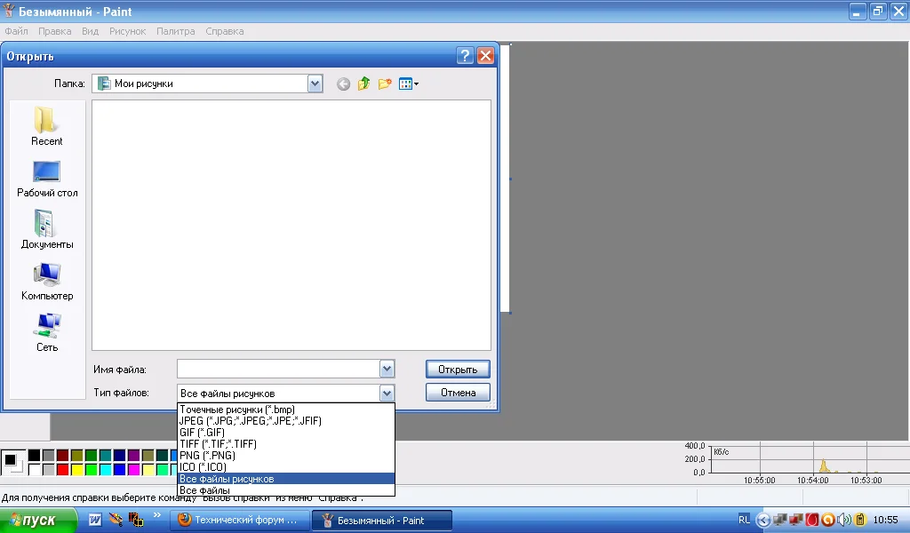Click the language indicator in tray

click(744, 520)
